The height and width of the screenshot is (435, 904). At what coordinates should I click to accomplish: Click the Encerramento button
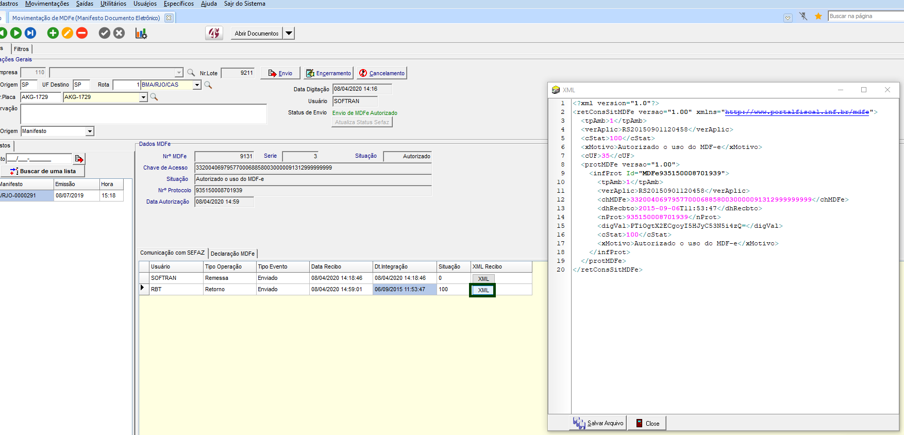pos(328,73)
